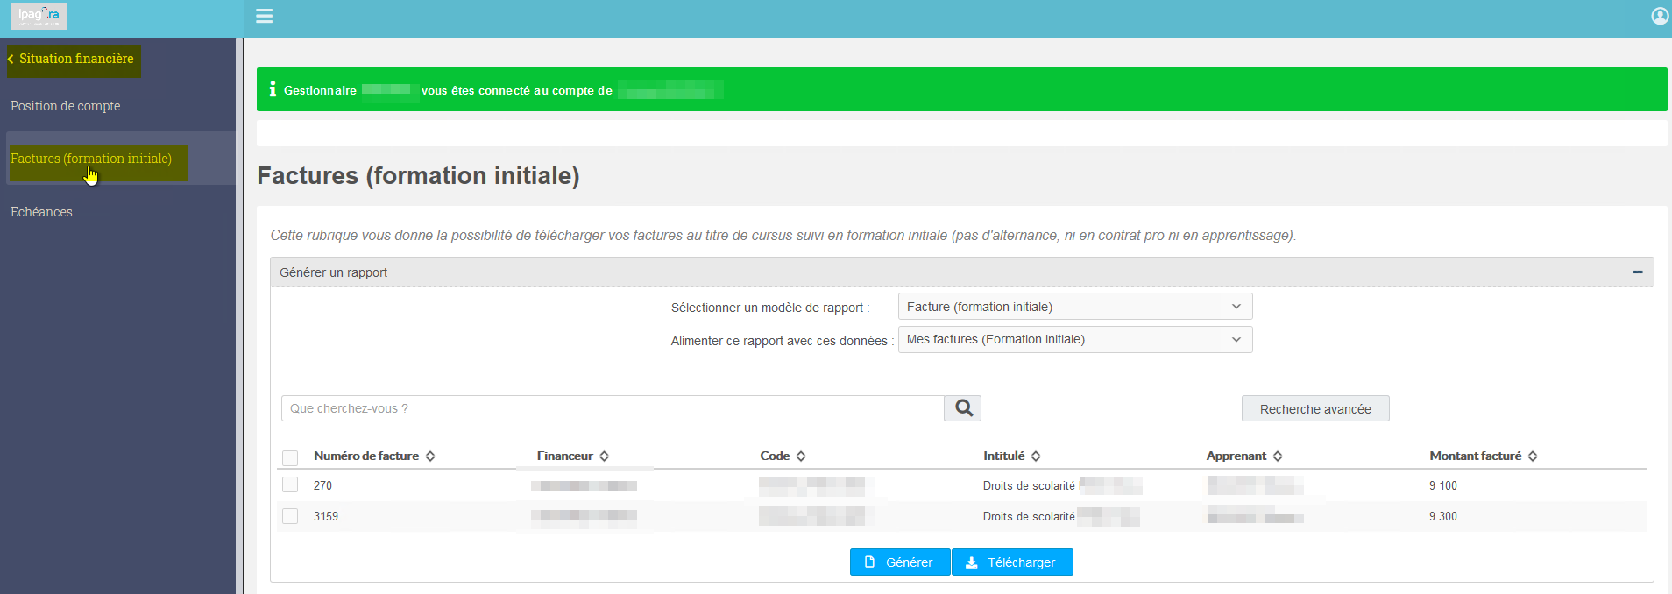Click the magnifying glass search icon
The height and width of the screenshot is (594, 1672).
(963, 408)
